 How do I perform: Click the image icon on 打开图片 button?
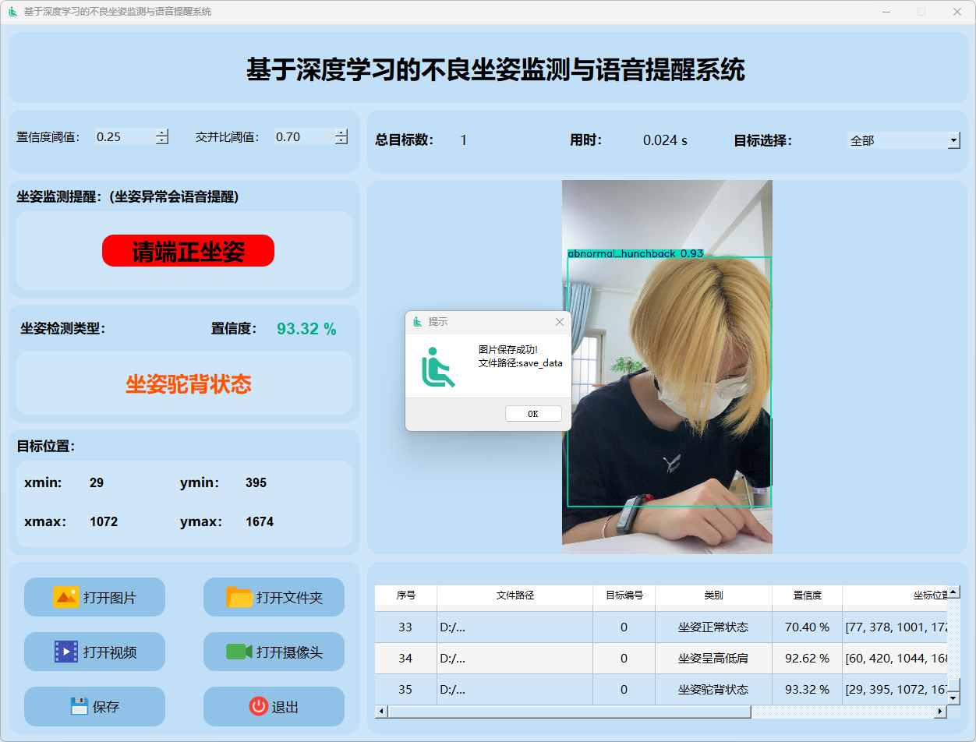[65, 597]
